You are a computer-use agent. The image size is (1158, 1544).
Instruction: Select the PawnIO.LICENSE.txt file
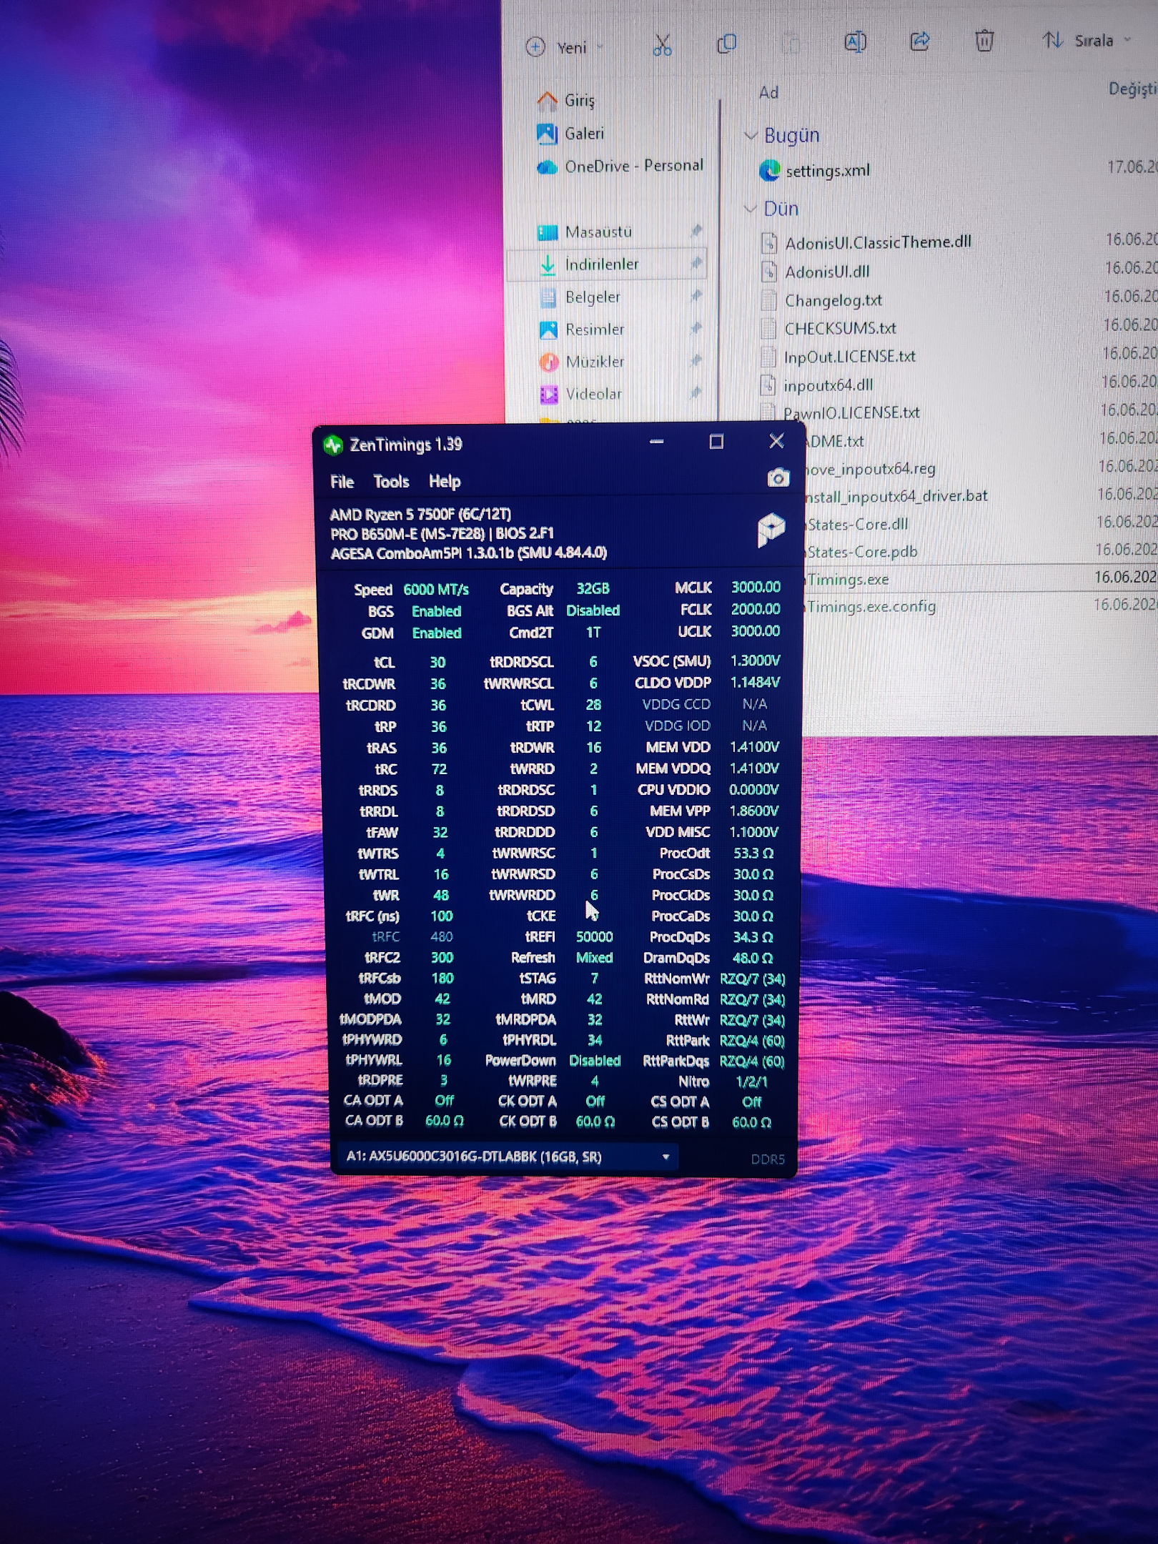point(851,413)
